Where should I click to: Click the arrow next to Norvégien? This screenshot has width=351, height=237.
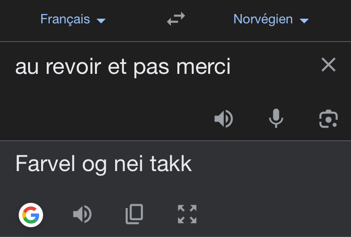coord(304,21)
